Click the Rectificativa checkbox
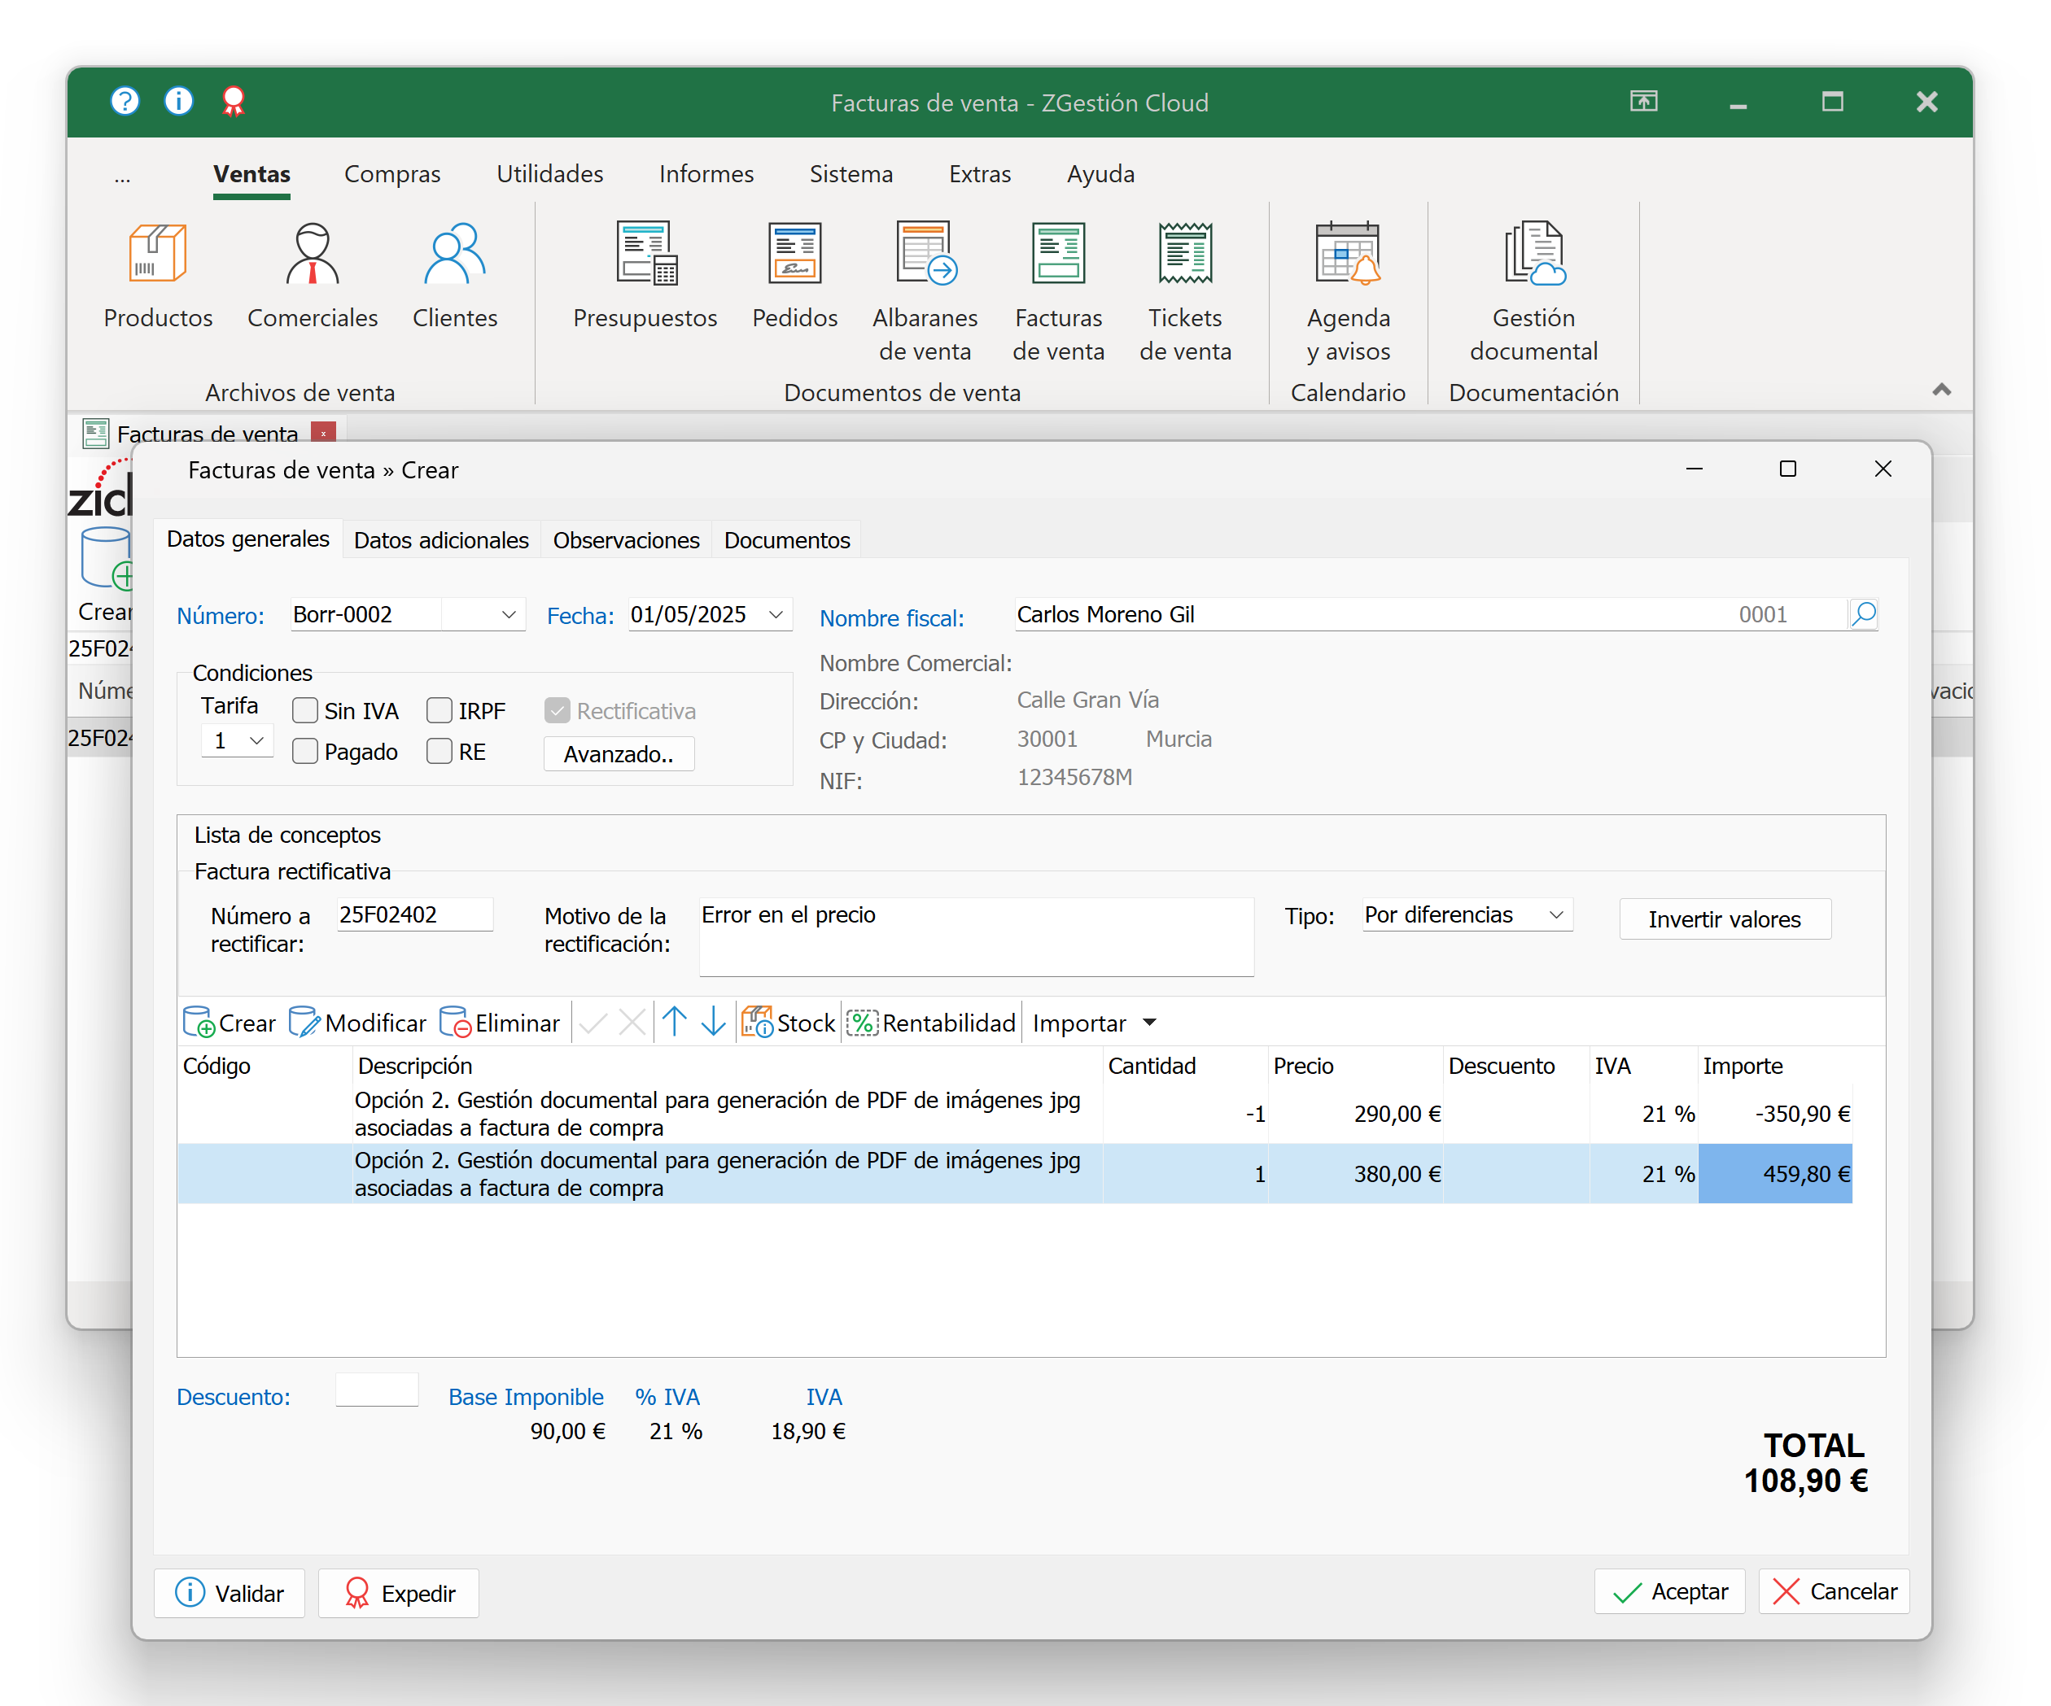2051x1706 pixels. [557, 710]
